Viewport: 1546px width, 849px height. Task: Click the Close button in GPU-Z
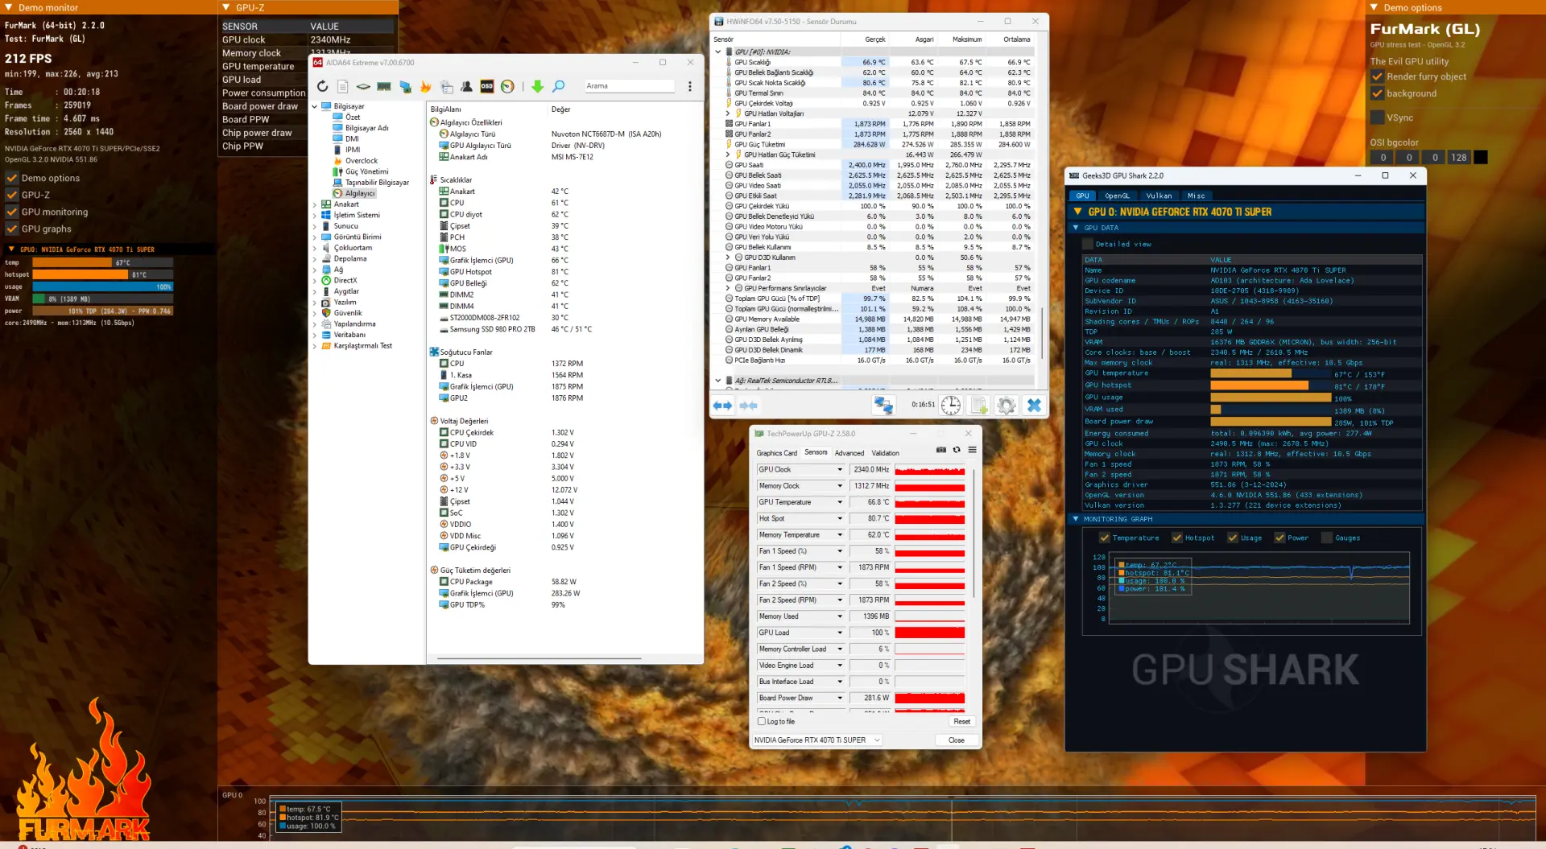tap(956, 740)
